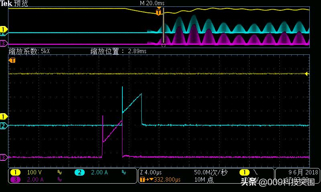Click the yellow channel 1 badge in readout bar
This screenshot has height=192, width=321.
15,172
